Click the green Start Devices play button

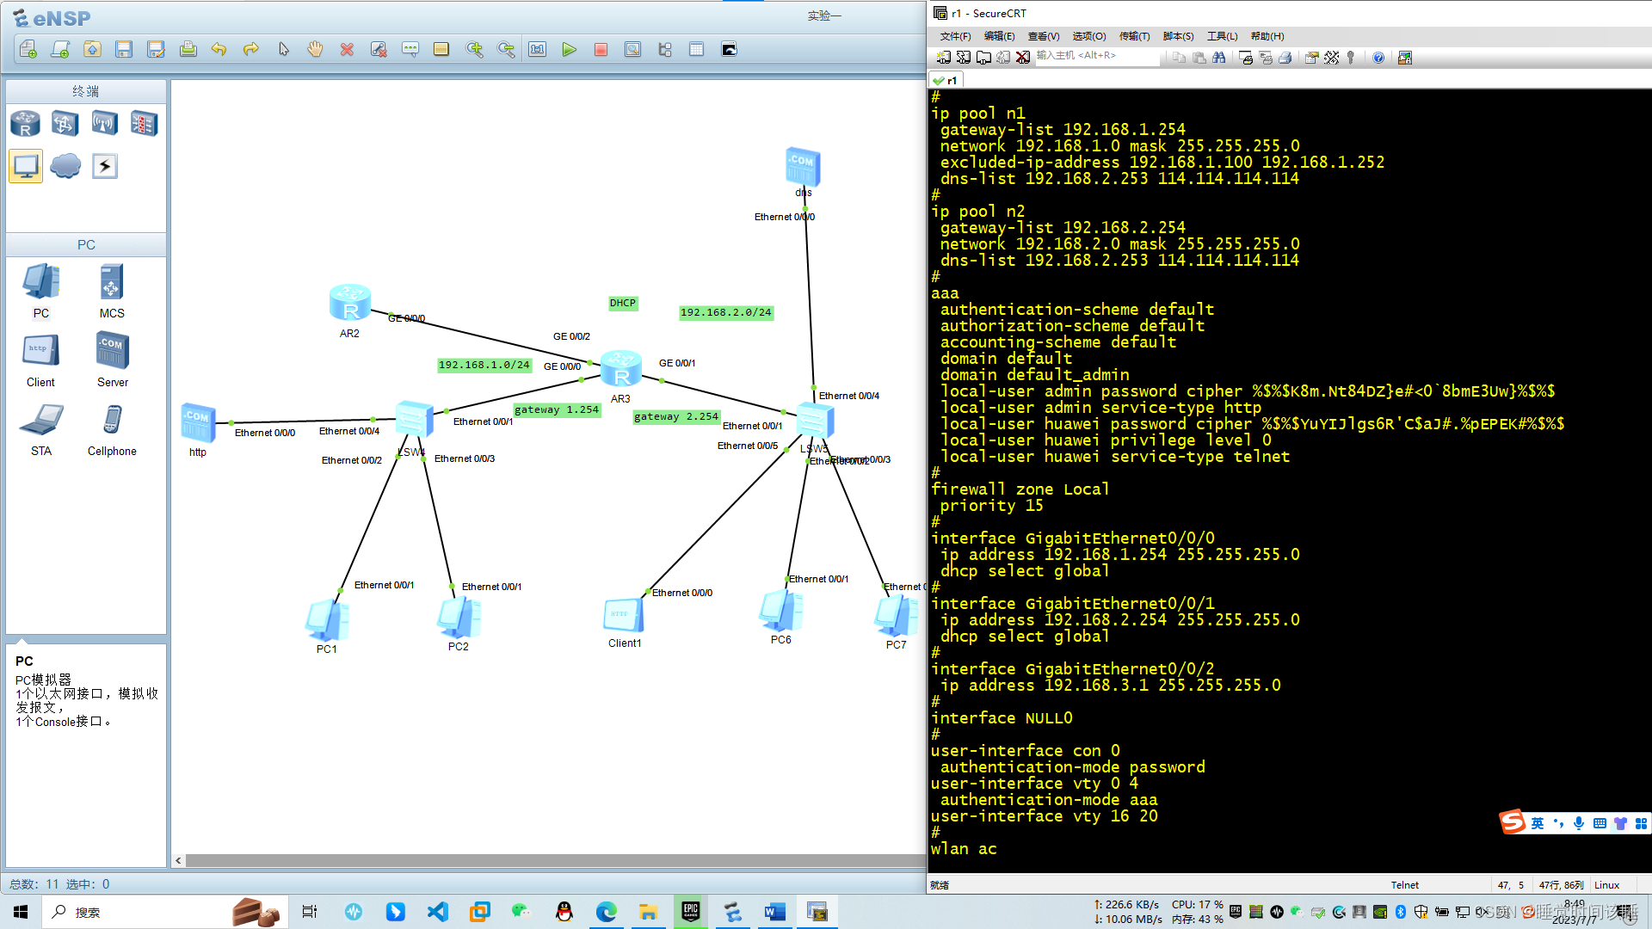click(569, 50)
